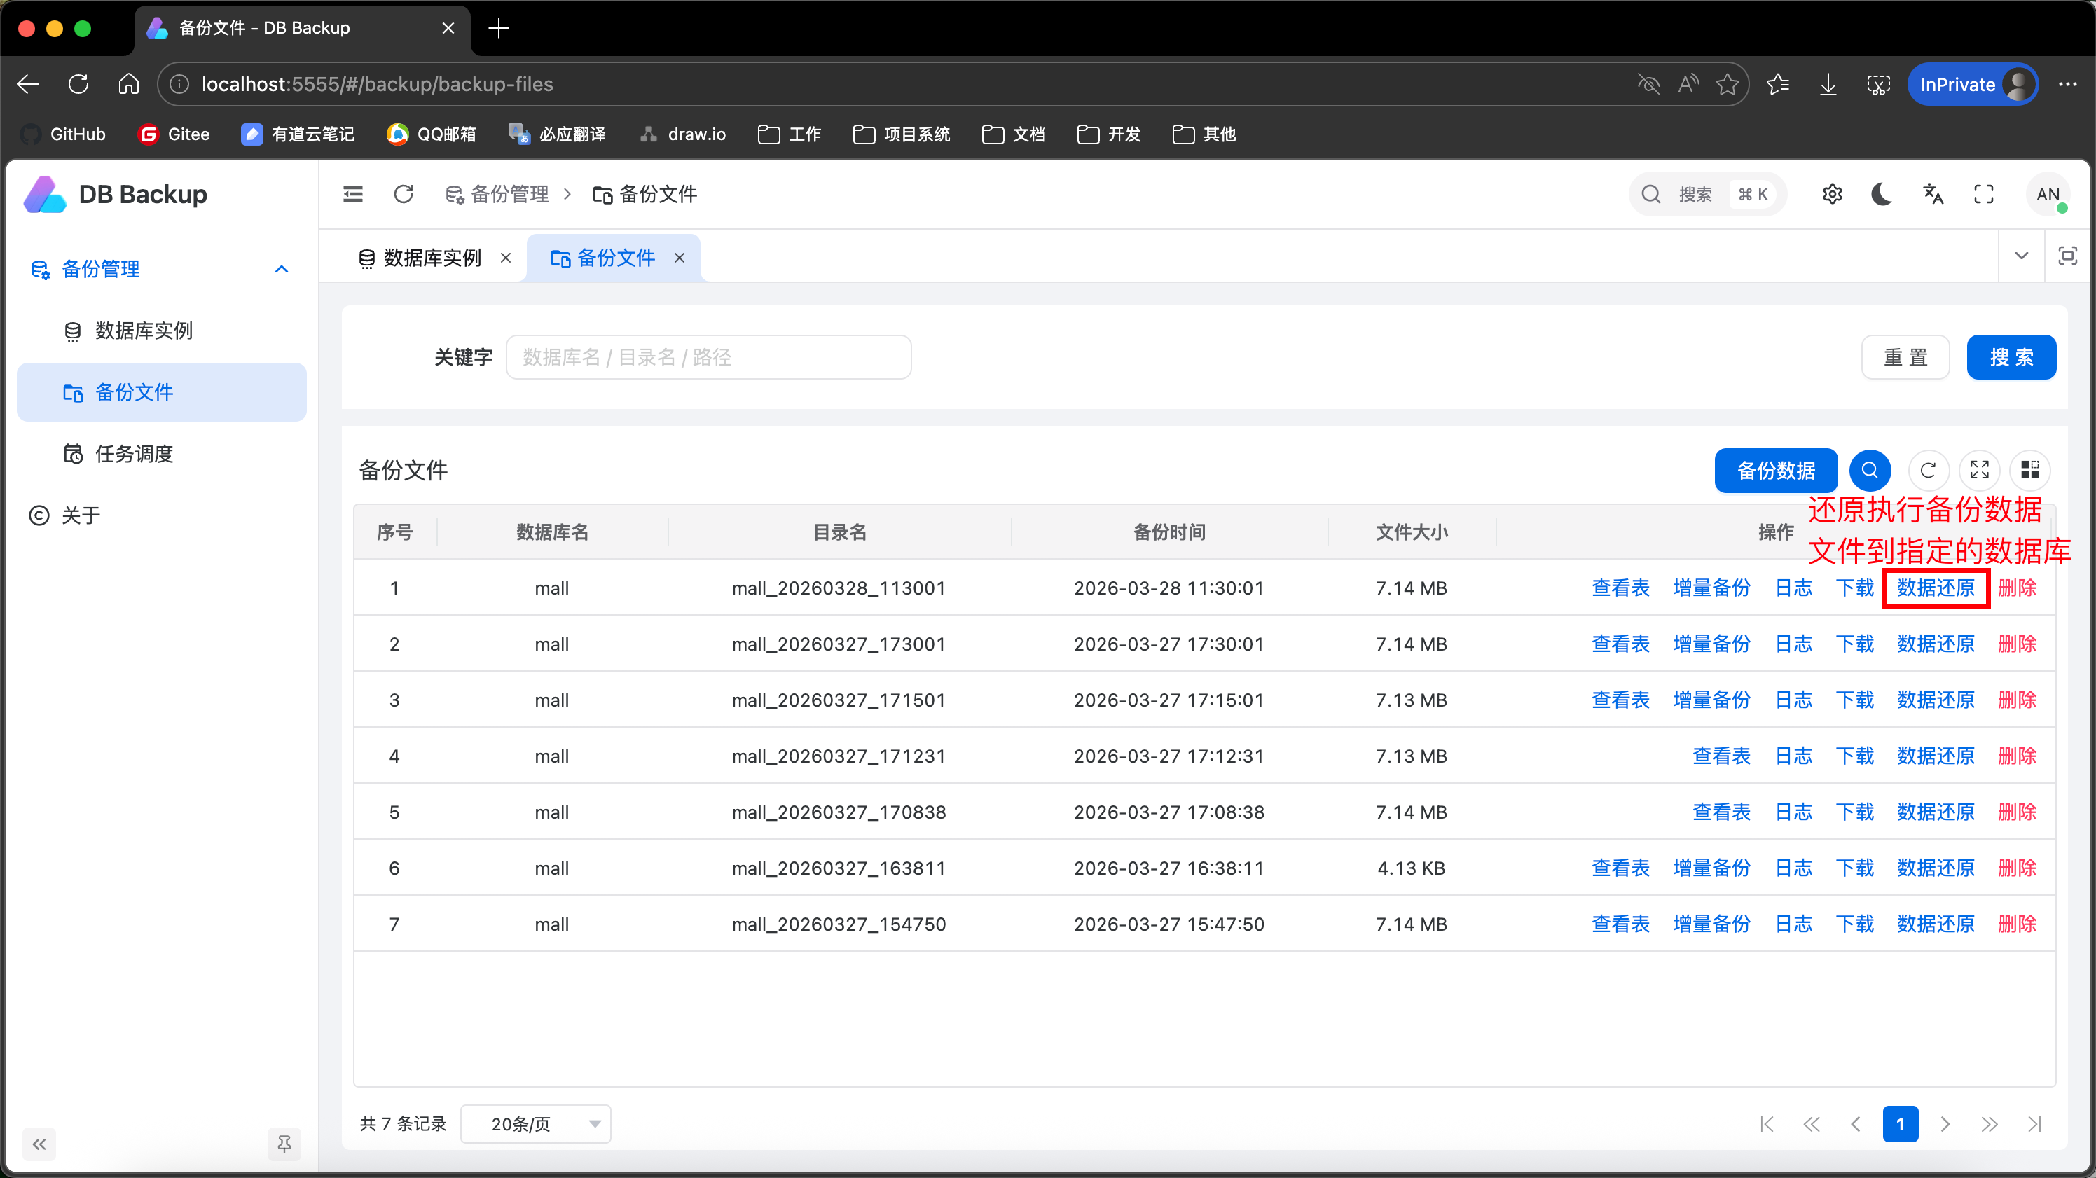The height and width of the screenshot is (1178, 2096).
Task: Collapse the sidebar using the hamburger icon
Action: click(x=353, y=195)
